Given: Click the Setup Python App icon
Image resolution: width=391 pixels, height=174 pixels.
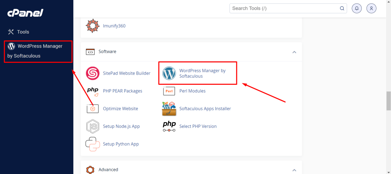Looking at the screenshot, I should coord(92,144).
